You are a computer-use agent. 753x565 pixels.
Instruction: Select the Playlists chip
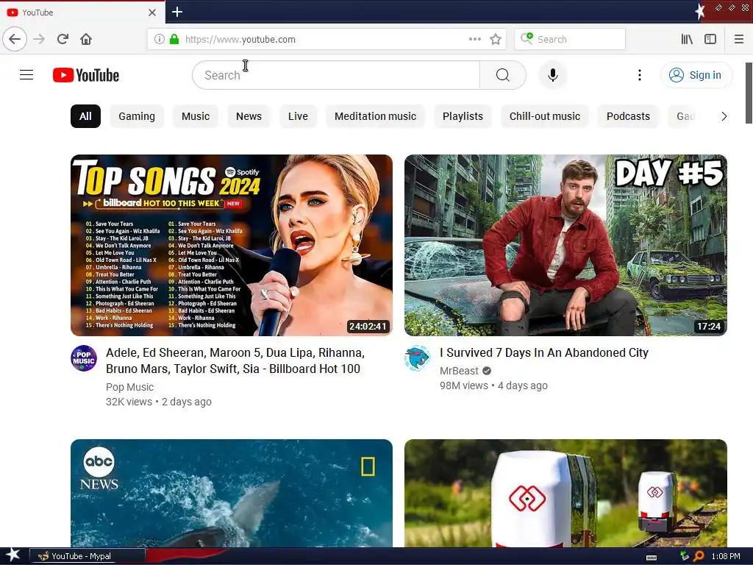(463, 116)
